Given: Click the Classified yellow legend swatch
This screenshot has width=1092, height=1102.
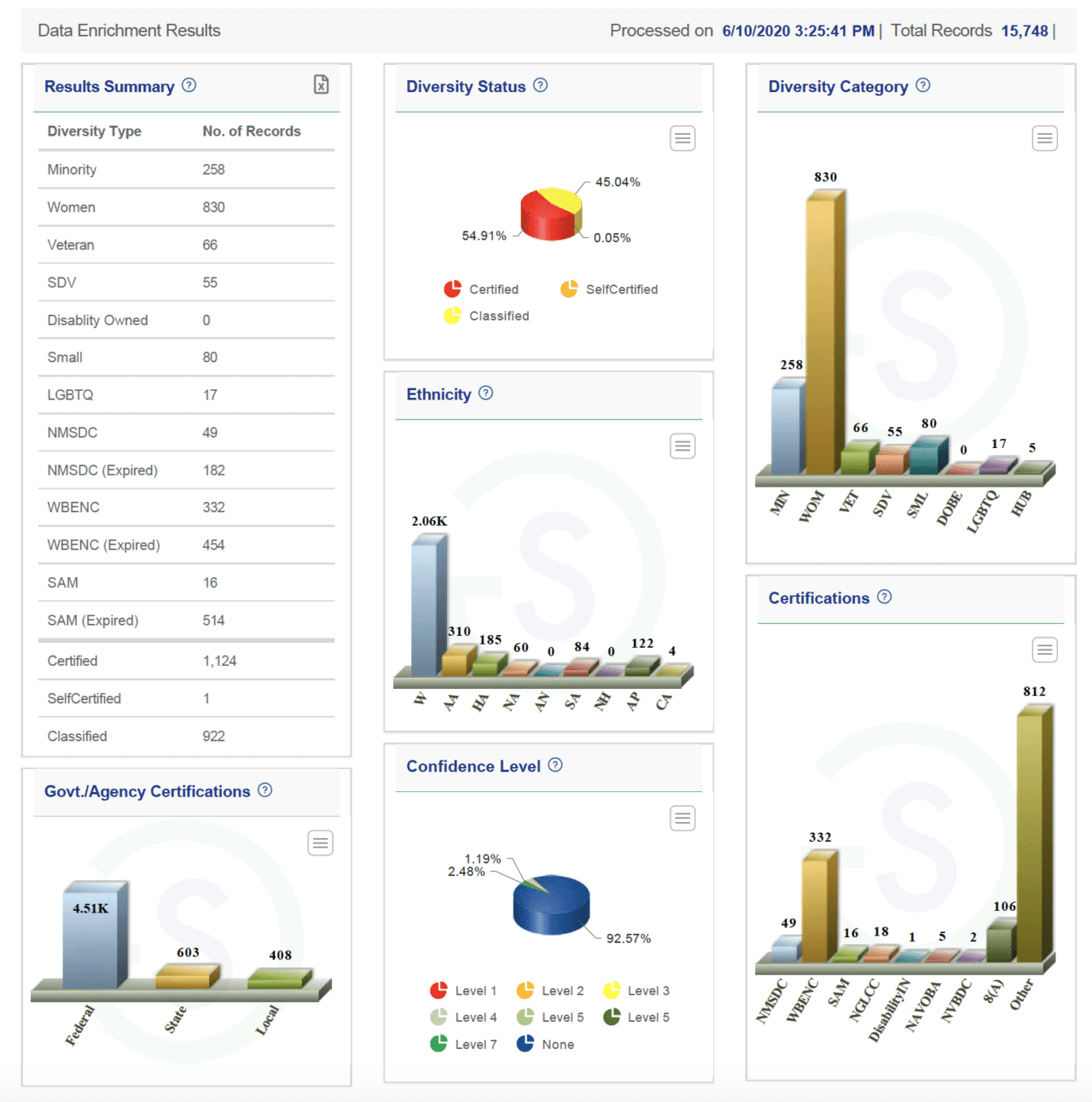Looking at the screenshot, I should coord(452,316).
